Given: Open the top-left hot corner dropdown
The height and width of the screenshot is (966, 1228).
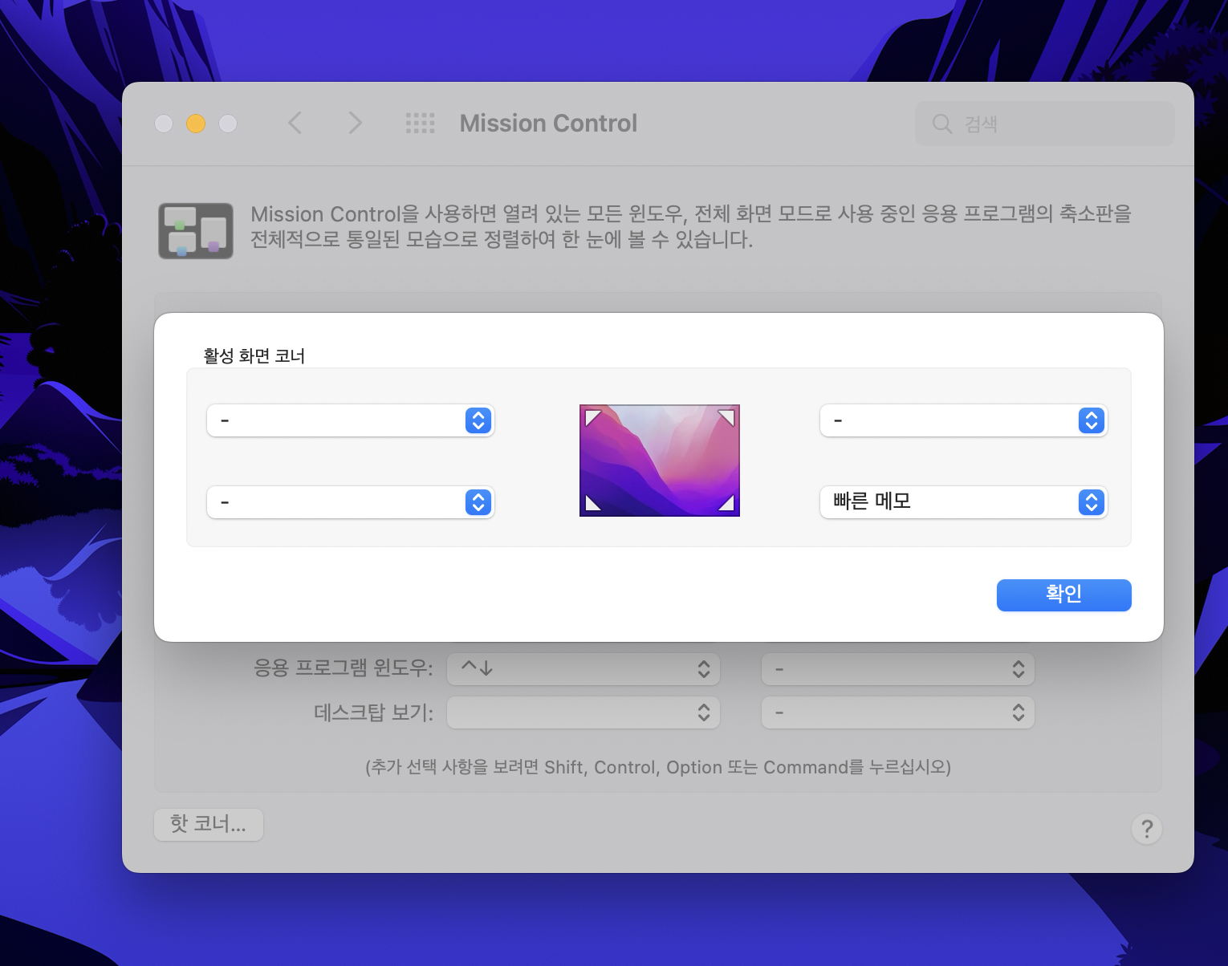Looking at the screenshot, I should (x=350, y=420).
